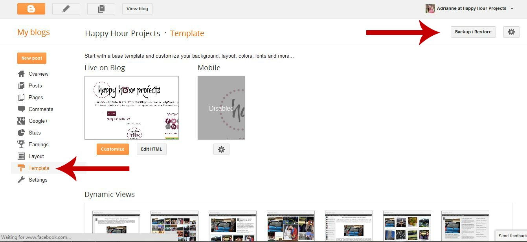Click the Stats pie chart icon
The width and height of the screenshot is (527, 242).
(x=21, y=133)
